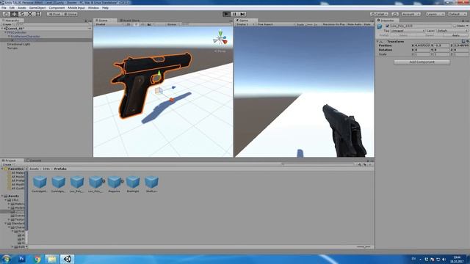Switch to the Asset Store tab
Image resolution: width=470 pixels, height=264 pixels.
click(130, 21)
